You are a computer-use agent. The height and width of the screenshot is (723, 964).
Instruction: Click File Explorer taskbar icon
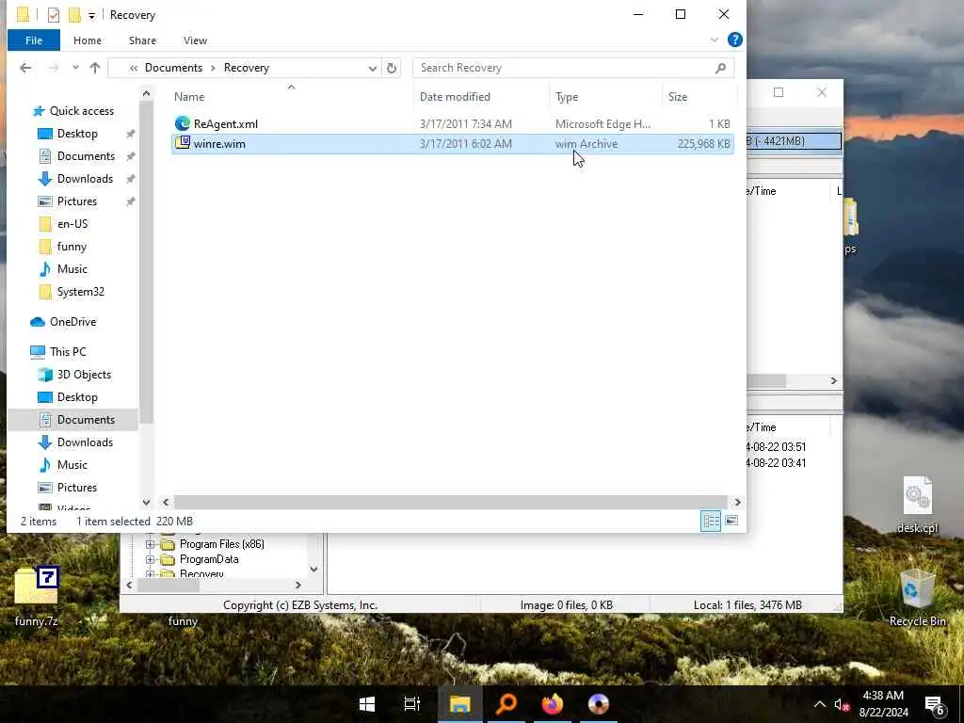point(459,704)
